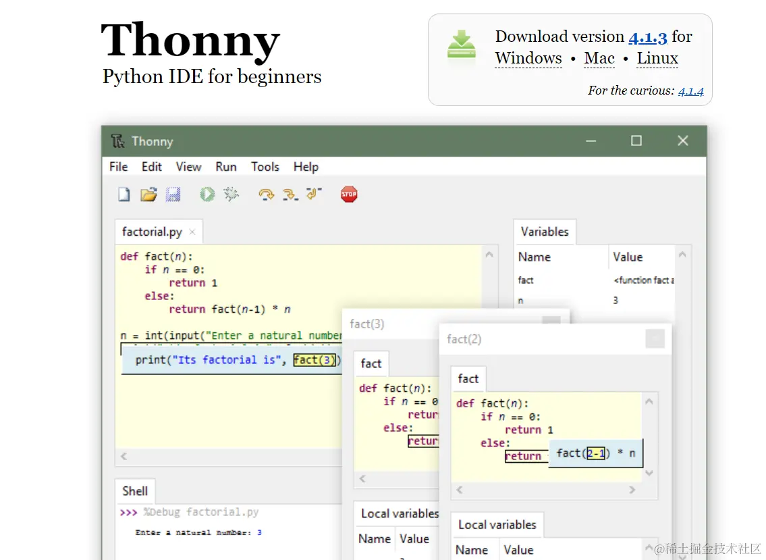Viewport: 766px width, 560px height.
Task: Open the version 4.1.3 download link
Action: 648,38
